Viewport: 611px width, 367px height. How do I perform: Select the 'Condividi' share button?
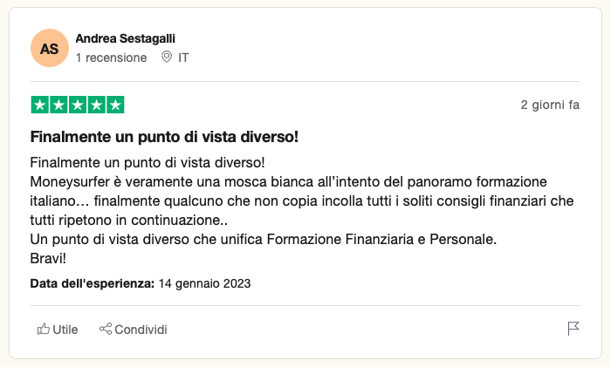[x=133, y=330]
